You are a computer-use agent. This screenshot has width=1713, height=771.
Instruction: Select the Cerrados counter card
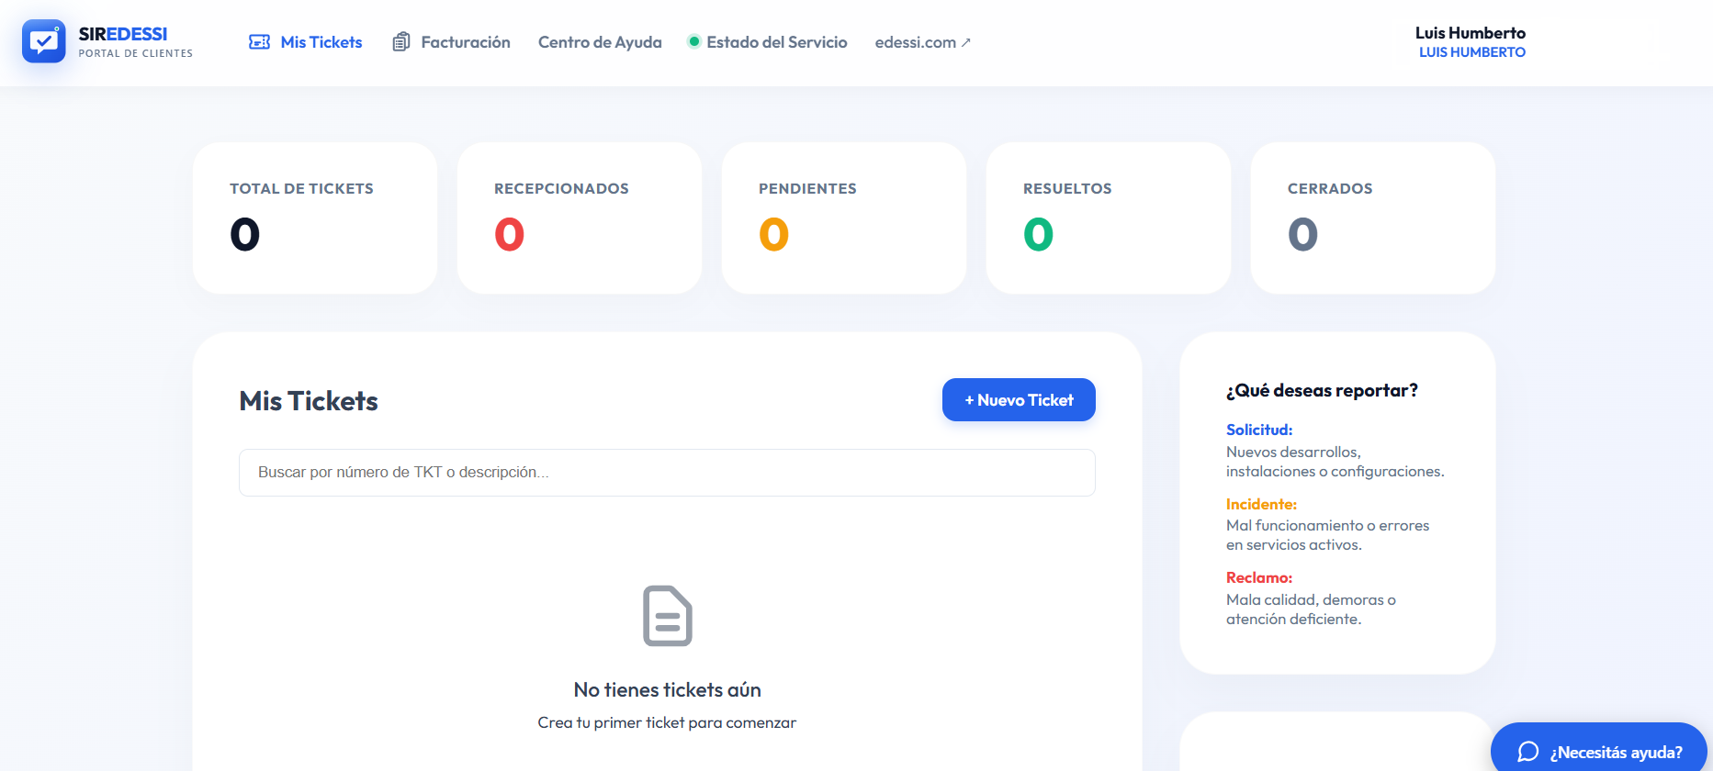[1373, 218]
